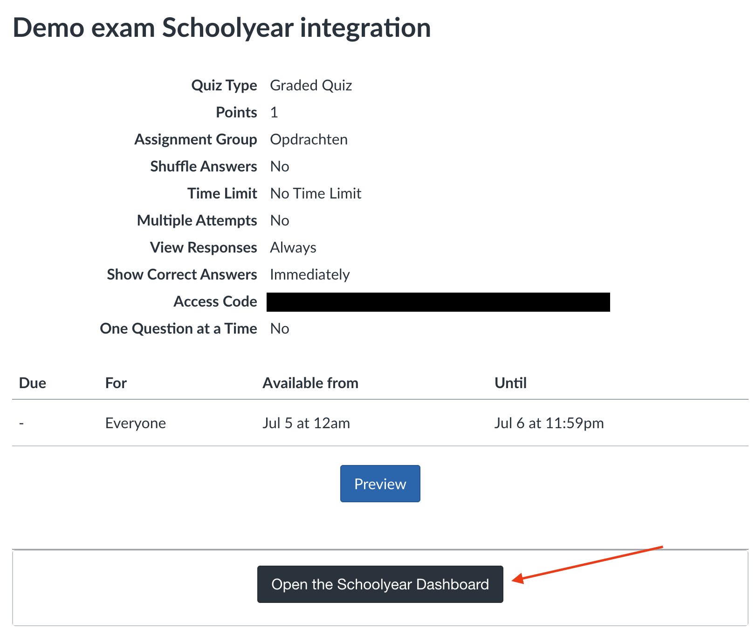Select the 'No Time Limit' value
Viewport: 756px width, 629px height.
tap(316, 193)
